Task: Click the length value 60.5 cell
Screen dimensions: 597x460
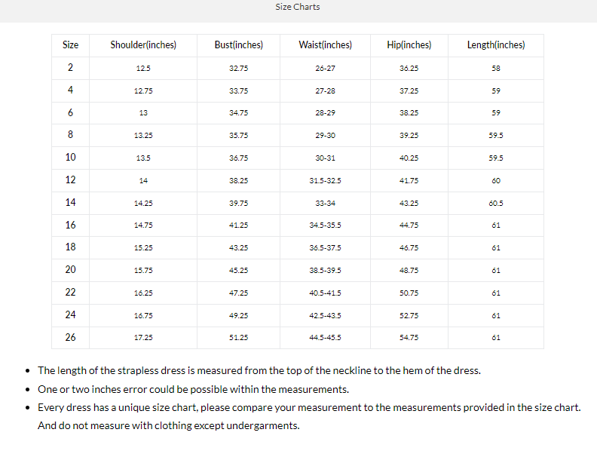Action: click(495, 203)
